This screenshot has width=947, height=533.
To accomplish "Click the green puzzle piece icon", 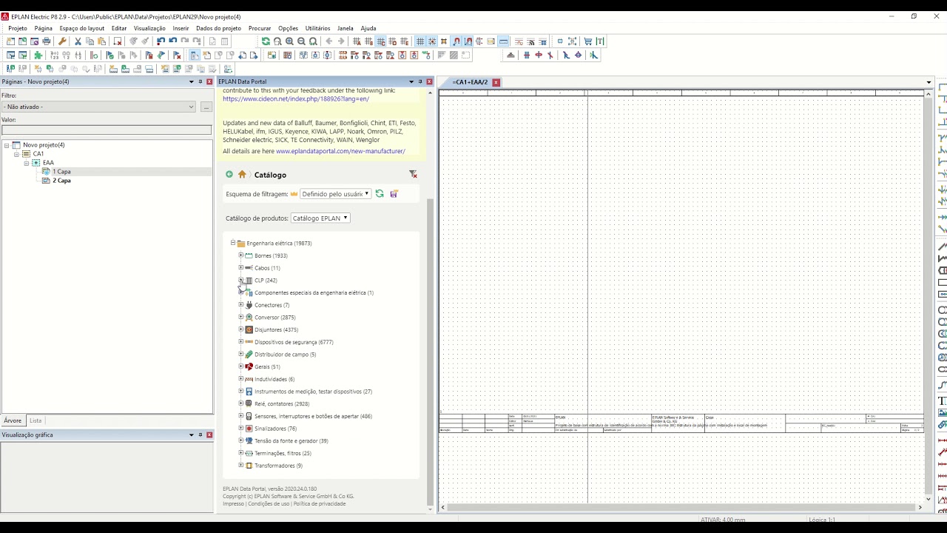I will (38, 56).
